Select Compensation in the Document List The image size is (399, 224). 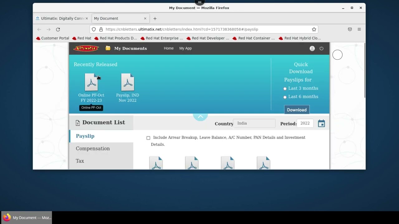pos(101,148)
